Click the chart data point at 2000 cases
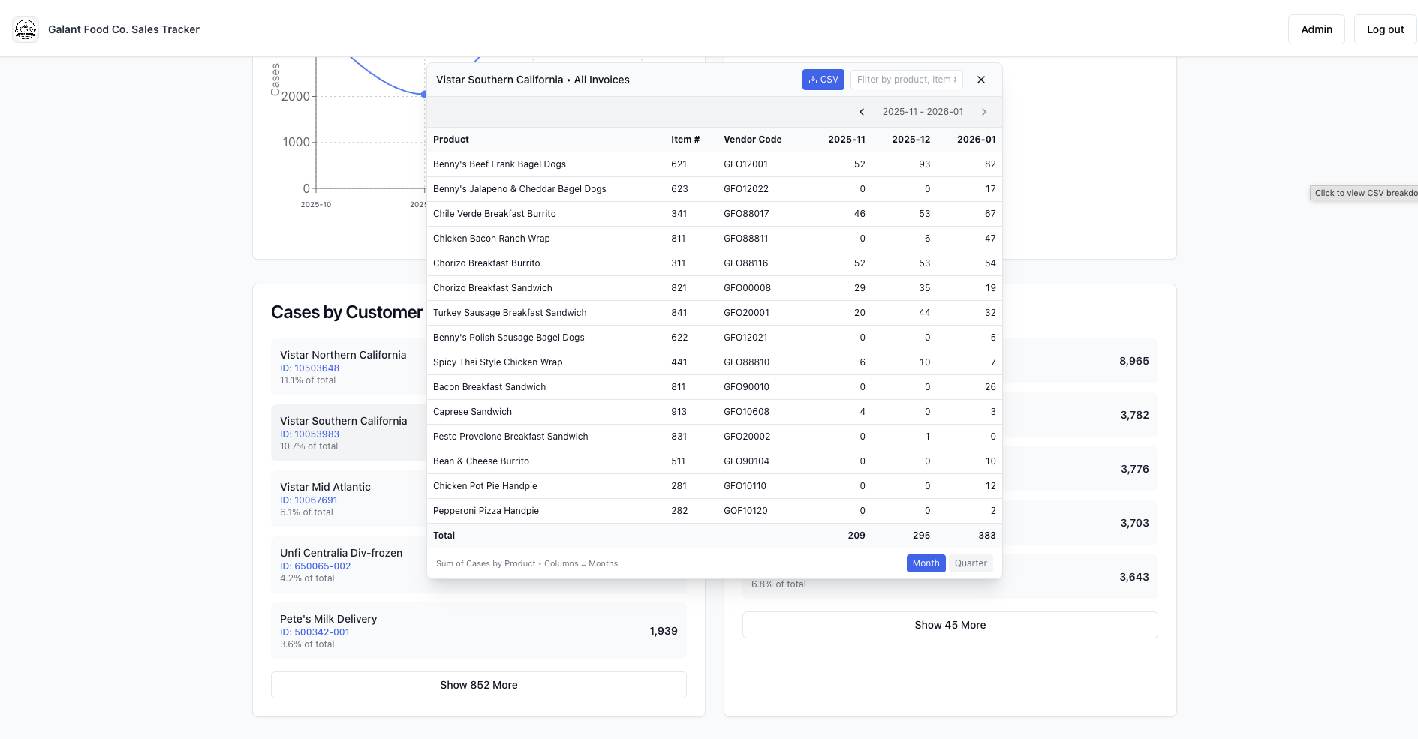Screen dimensions: 1418x739 pos(424,95)
